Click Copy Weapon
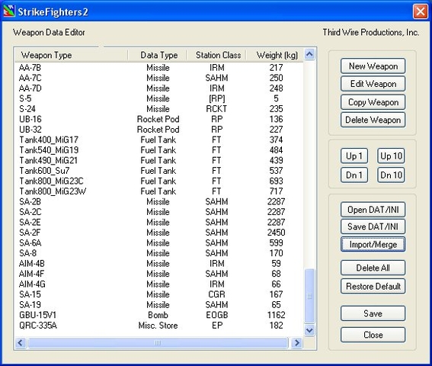This screenshot has width=432, height=366. pos(373,102)
